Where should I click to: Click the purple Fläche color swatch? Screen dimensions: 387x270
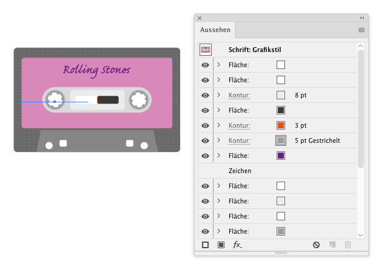pyautogui.click(x=281, y=156)
